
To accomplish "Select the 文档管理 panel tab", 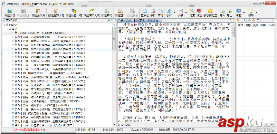I will click(10, 20).
